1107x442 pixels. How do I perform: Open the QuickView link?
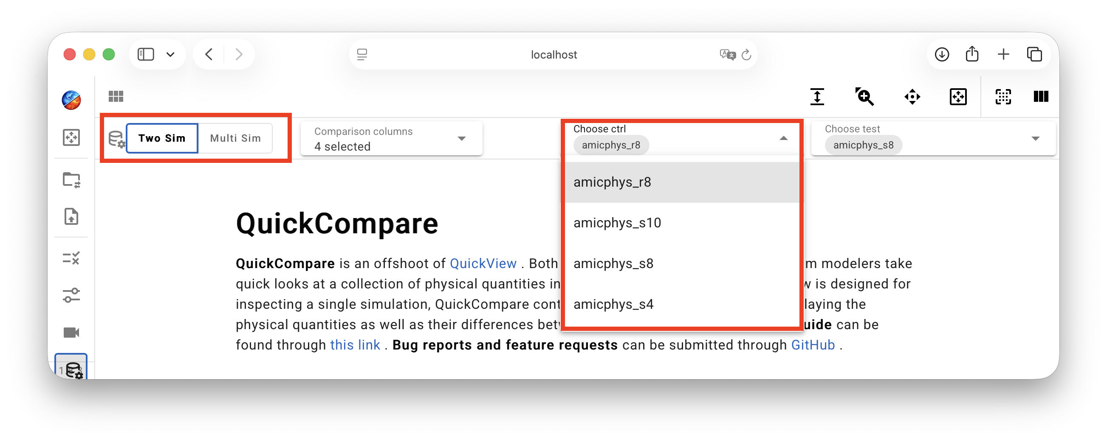coord(483,264)
